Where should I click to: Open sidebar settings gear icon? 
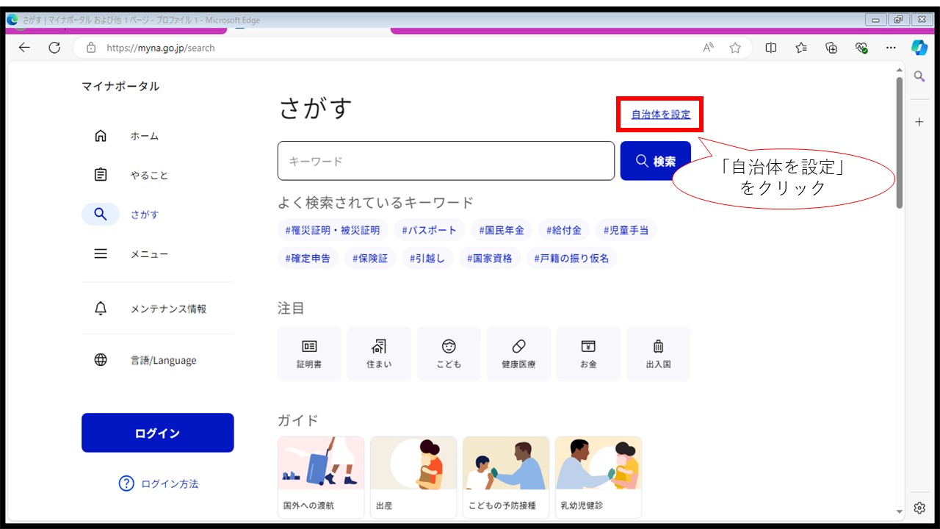tap(919, 508)
